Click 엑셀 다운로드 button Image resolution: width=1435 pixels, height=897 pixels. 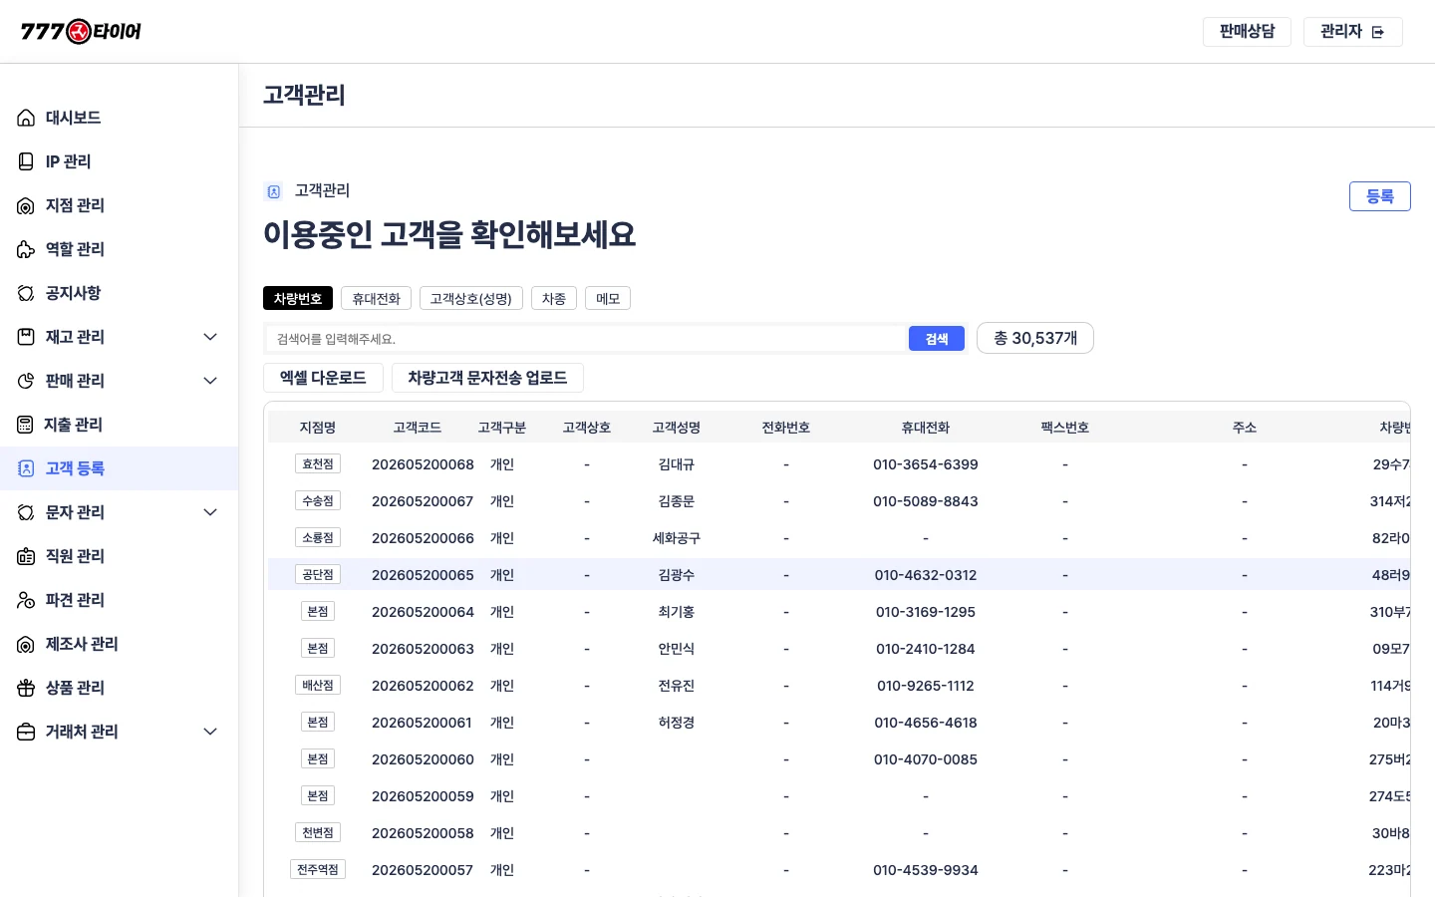point(323,378)
